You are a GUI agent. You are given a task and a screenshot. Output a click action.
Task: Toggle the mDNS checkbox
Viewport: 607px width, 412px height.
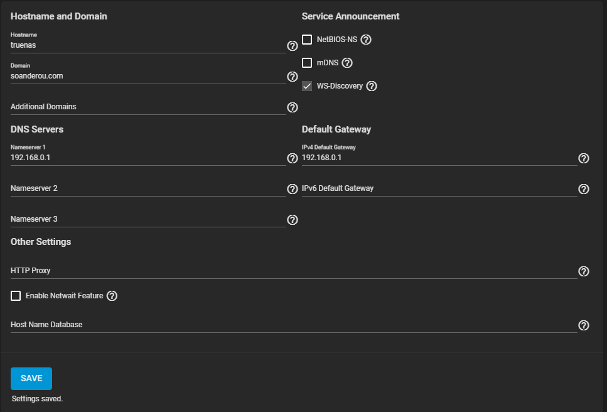[307, 63]
